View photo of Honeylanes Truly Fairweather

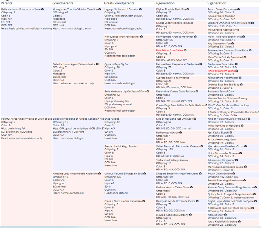coord(141,37)
